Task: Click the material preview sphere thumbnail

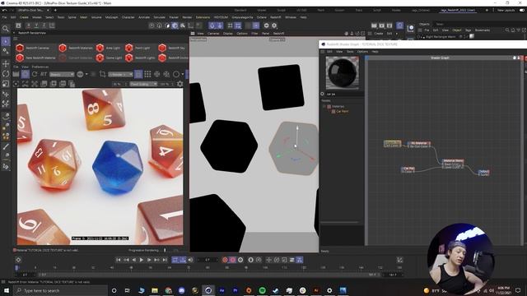Action: [342, 72]
